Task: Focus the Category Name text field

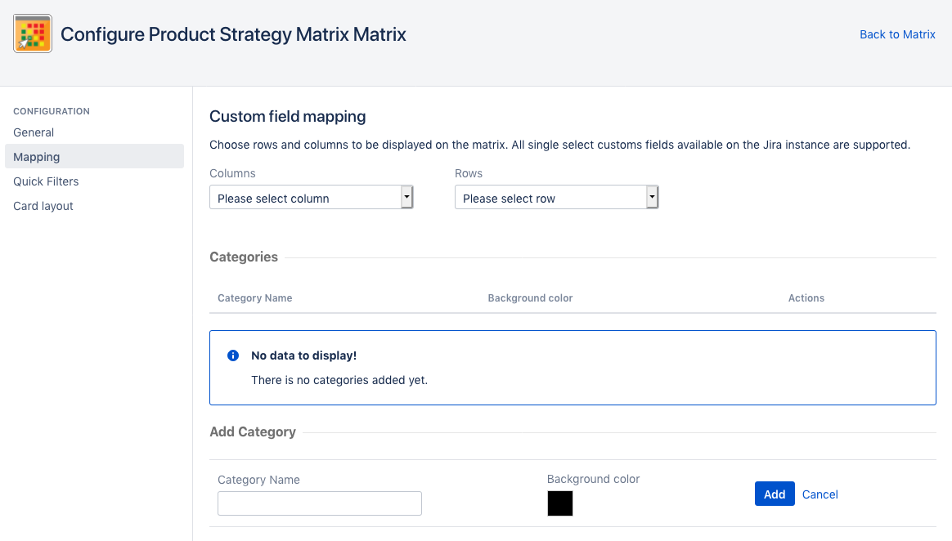Action: click(319, 503)
